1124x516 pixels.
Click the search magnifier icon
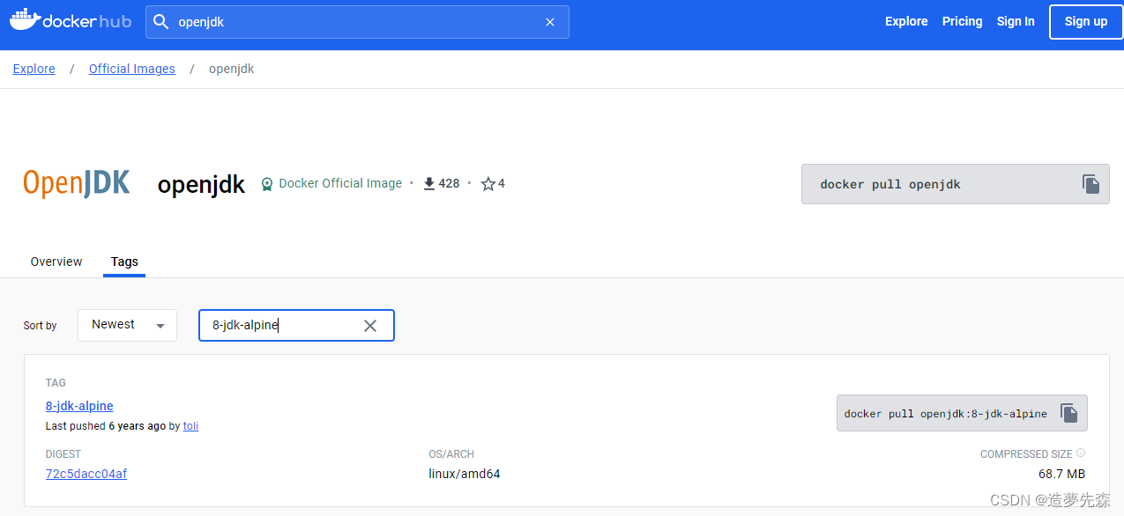(160, 22)
